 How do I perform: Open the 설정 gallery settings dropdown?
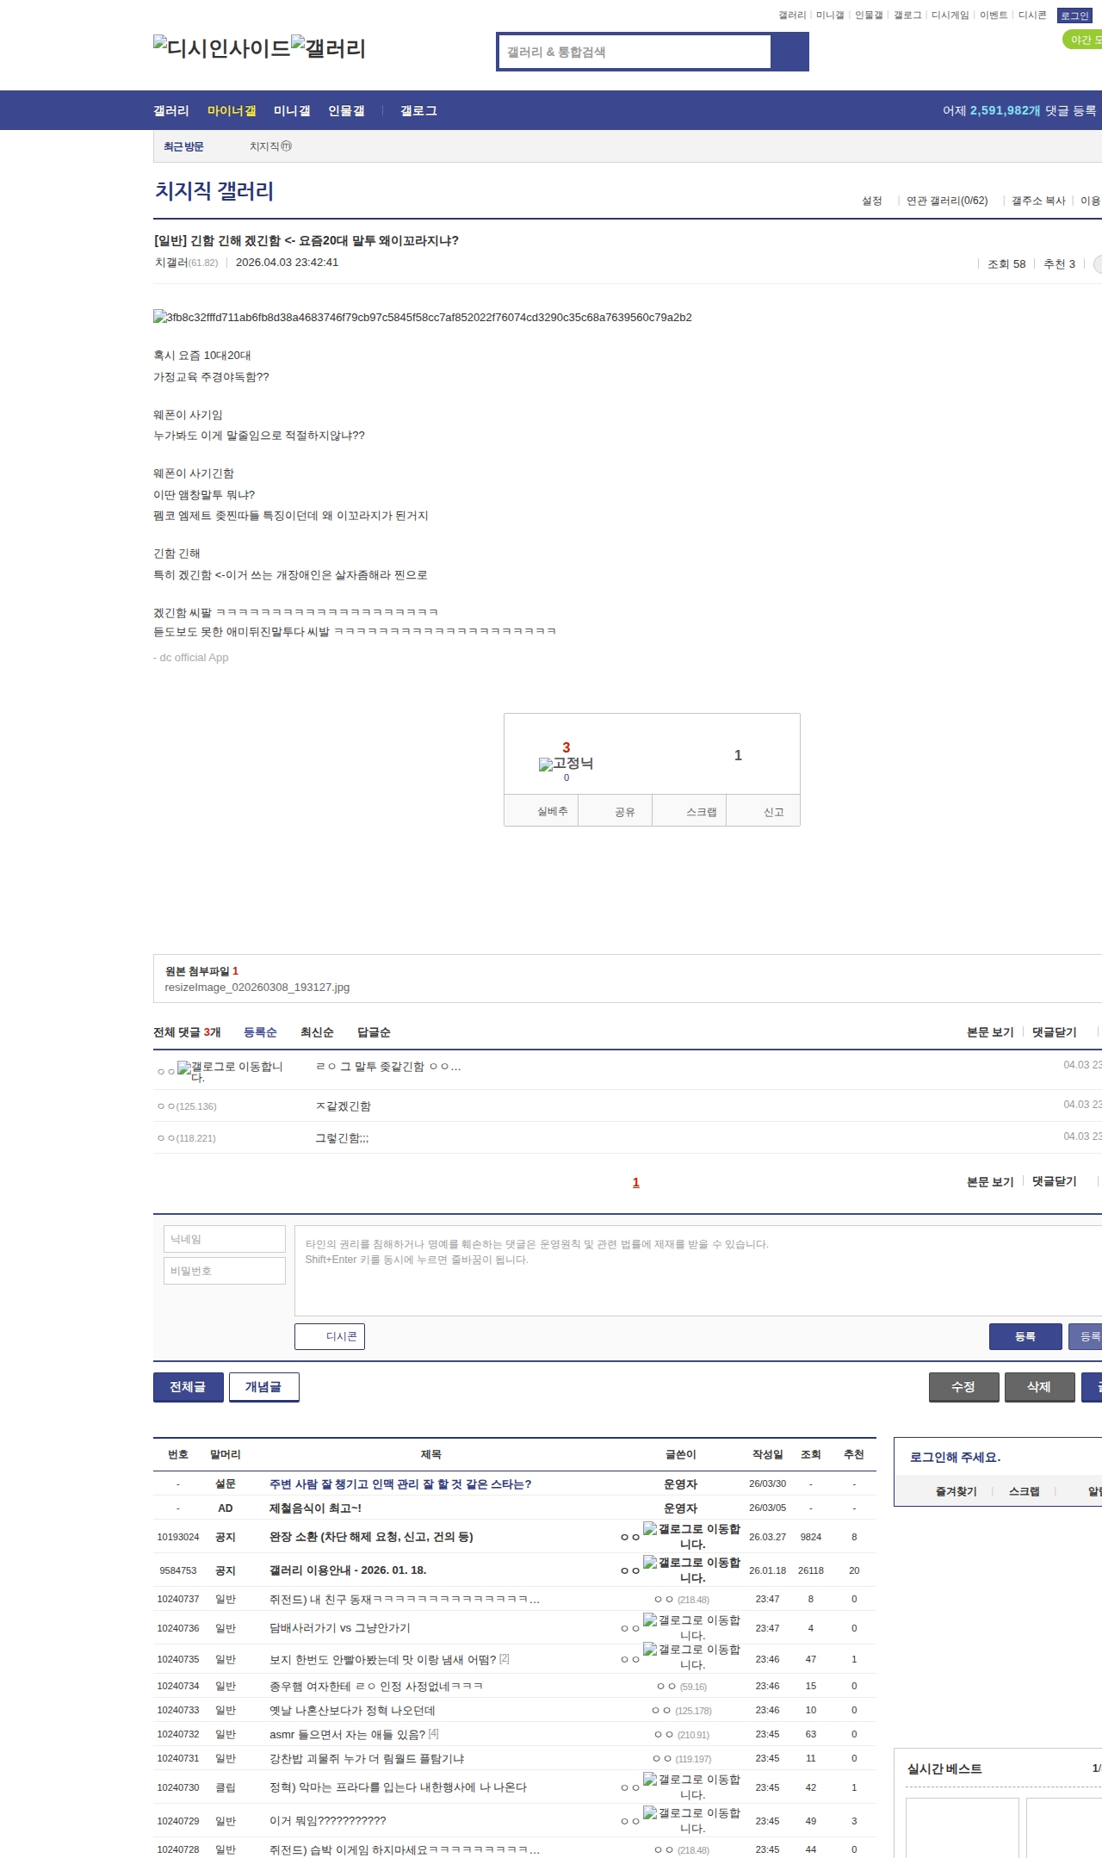click(872, 201)
